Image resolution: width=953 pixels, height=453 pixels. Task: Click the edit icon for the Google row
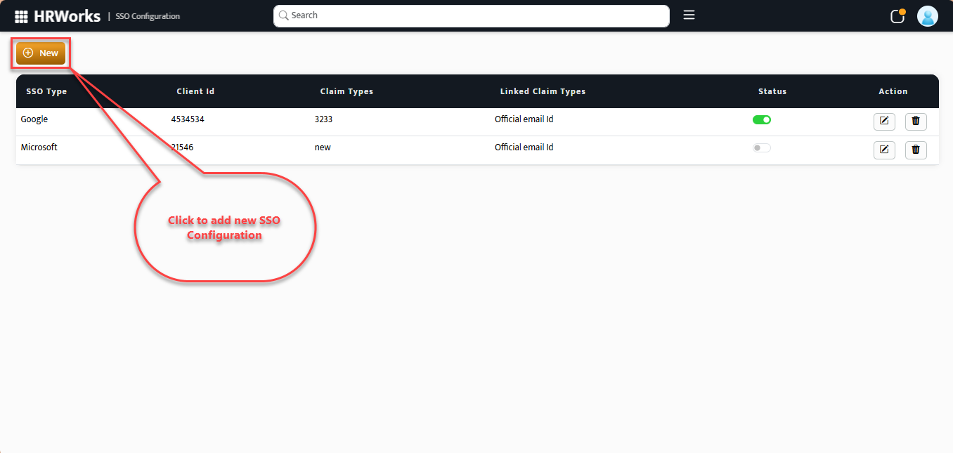click(x=884, y=121)
